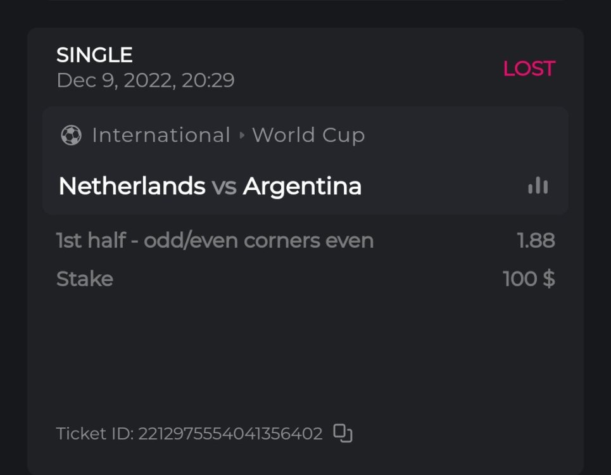
Task: Click the 100 $ stake amount
Action: coord(529,279)
